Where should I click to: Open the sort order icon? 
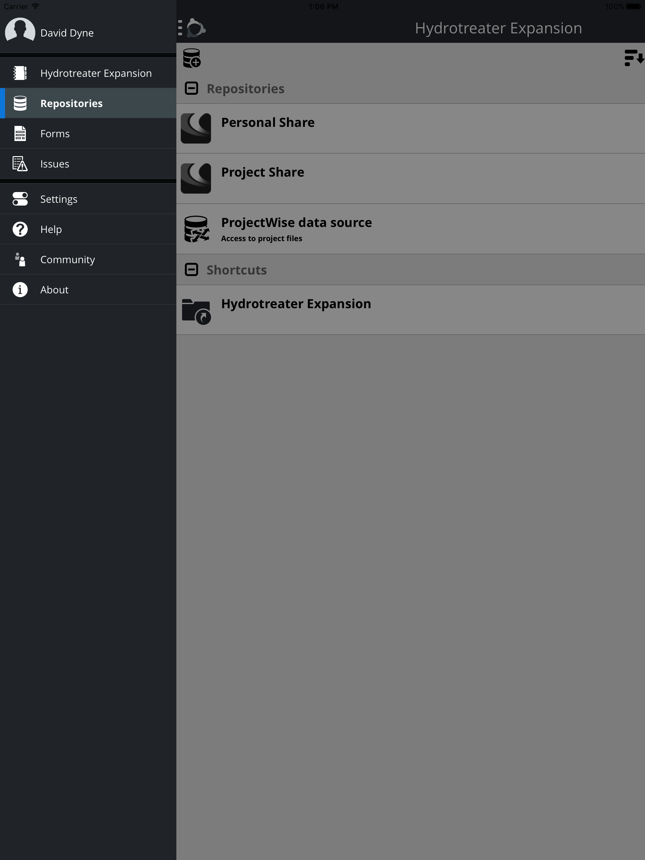pyautogui.click(x=634, y=58)
